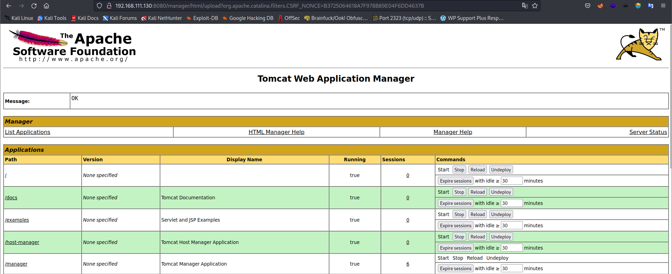Reload the /host-manager application
The height and width of the screenshot is (274, 672).
pyautogui.click(x=478, y=237)
